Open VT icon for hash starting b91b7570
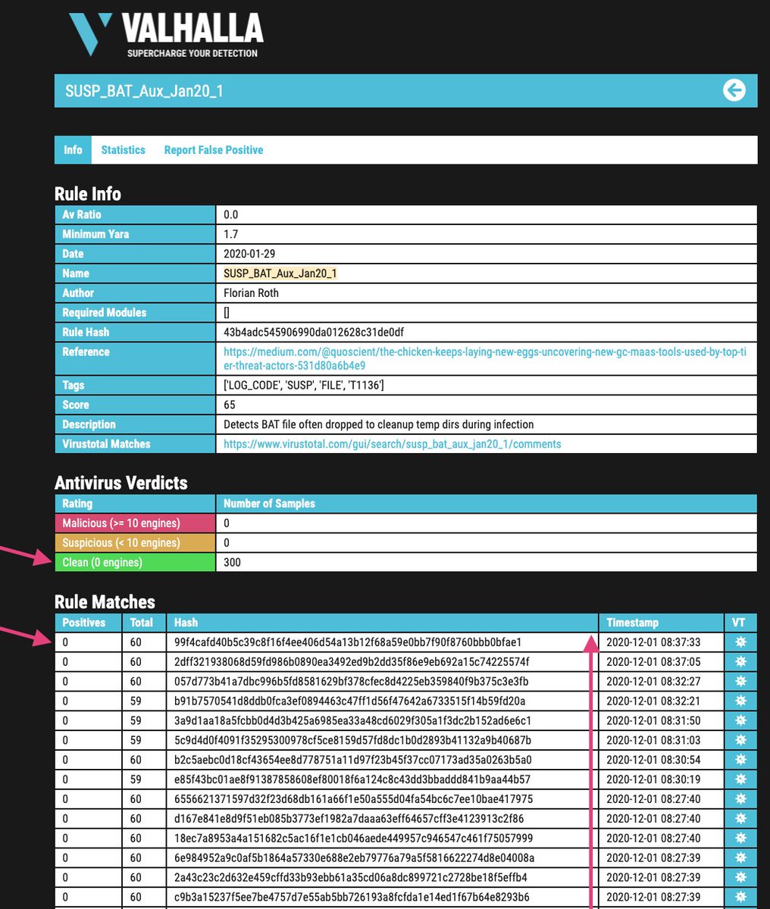 (x=740, y=701)
